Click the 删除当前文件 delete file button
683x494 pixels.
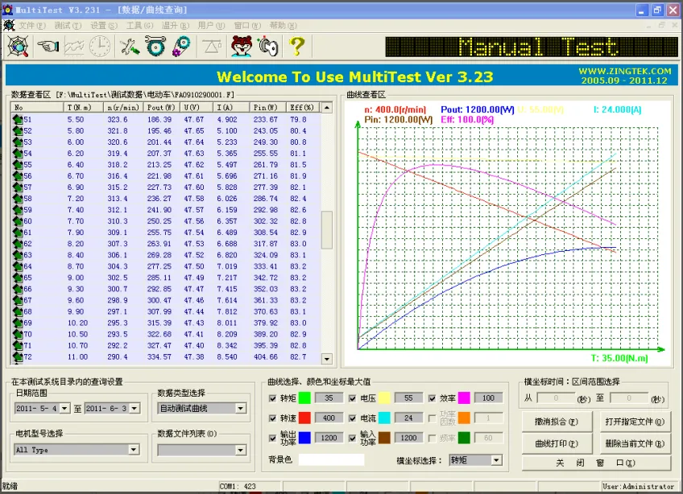click(x=635, y=443)
